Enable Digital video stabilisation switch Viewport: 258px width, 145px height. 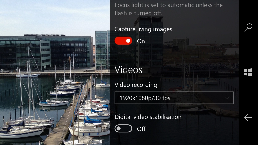(x=123, y=128)
